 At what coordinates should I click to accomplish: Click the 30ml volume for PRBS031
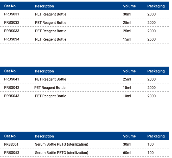(127, 14)
